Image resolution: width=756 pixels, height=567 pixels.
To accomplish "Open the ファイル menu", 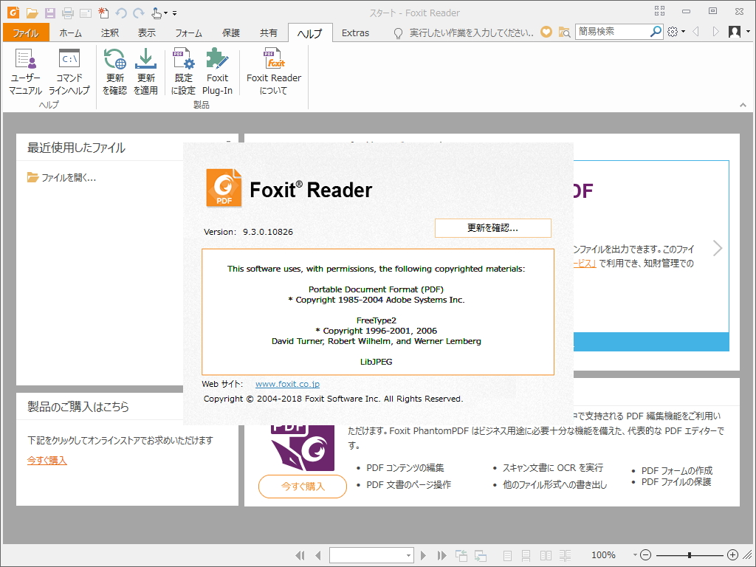I will [x=24, y=32].
